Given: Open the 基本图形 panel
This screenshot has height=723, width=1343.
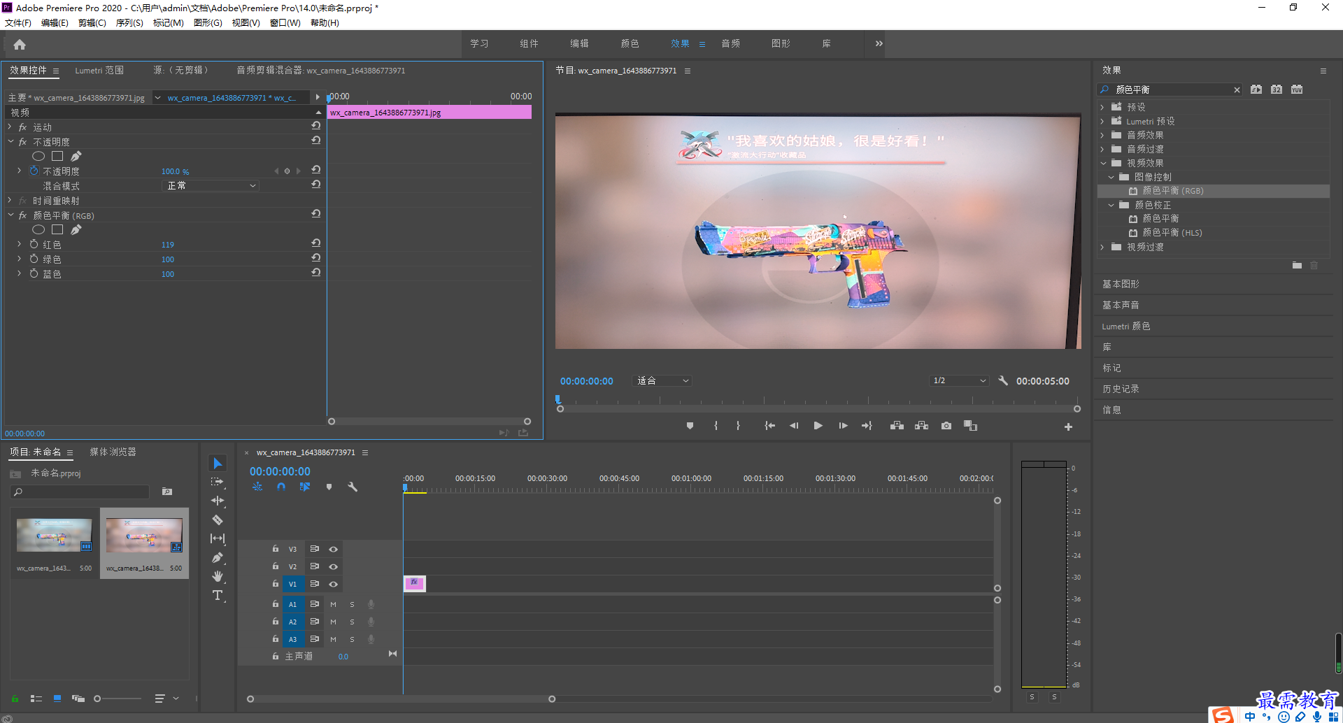Looking at the screenshot, I should point(1121,284).
